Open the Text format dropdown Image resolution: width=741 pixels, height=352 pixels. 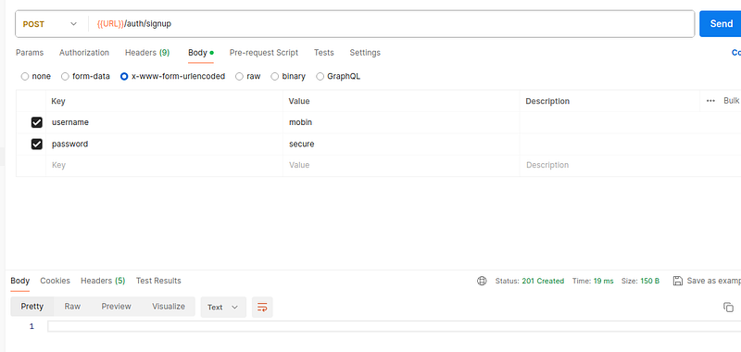coord(223,308)
